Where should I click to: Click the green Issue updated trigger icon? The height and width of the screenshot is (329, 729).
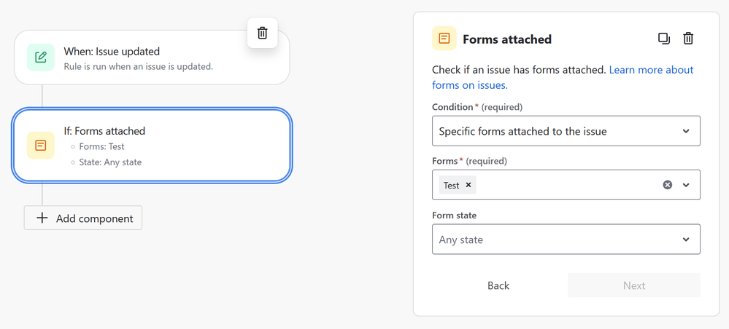pyautogui.click(x=41, y=58)
